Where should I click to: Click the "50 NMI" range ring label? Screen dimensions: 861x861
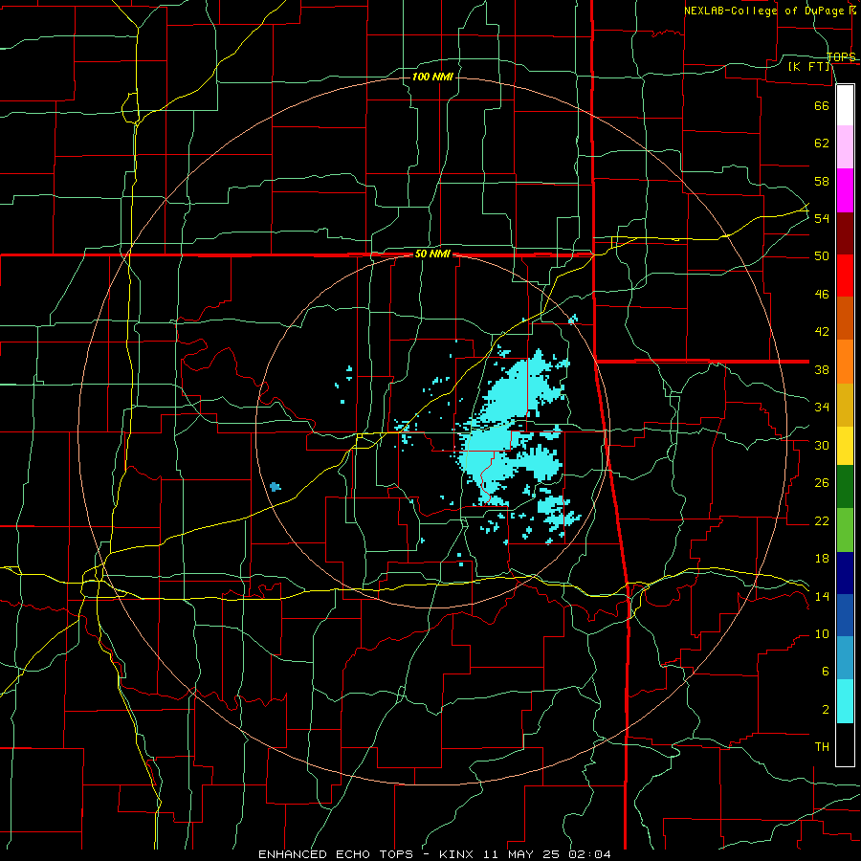tap(432, 254)
